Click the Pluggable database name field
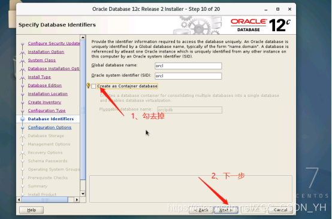 click(x=190, y=110)
